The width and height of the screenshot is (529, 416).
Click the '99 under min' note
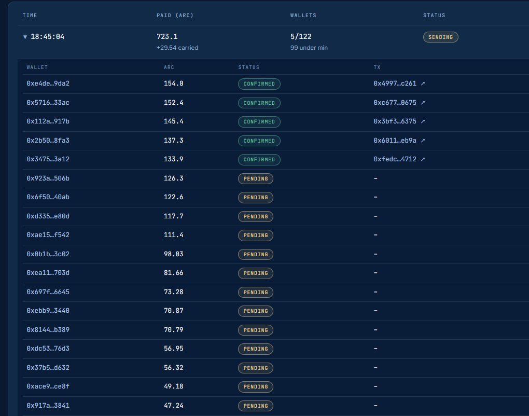[309, 48]
